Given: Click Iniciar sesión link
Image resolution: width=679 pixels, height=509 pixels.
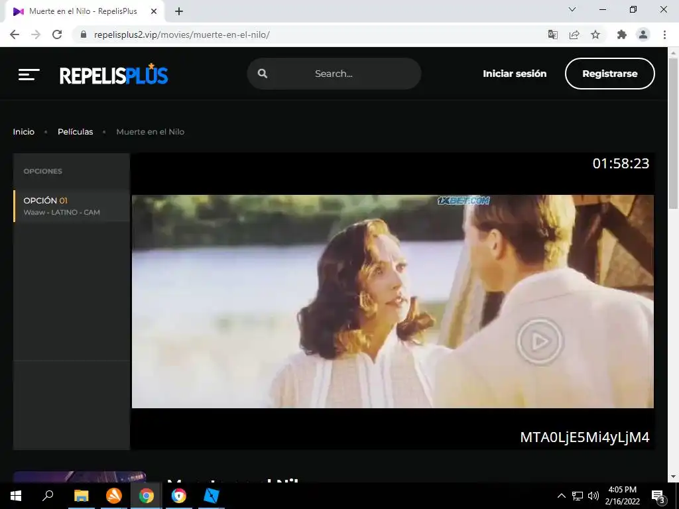Looking at the screenshot, I should point(515,74).
